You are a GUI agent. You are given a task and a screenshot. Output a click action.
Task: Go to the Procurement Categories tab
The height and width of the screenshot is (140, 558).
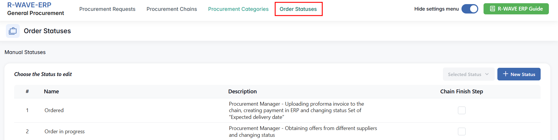[238, 9]
